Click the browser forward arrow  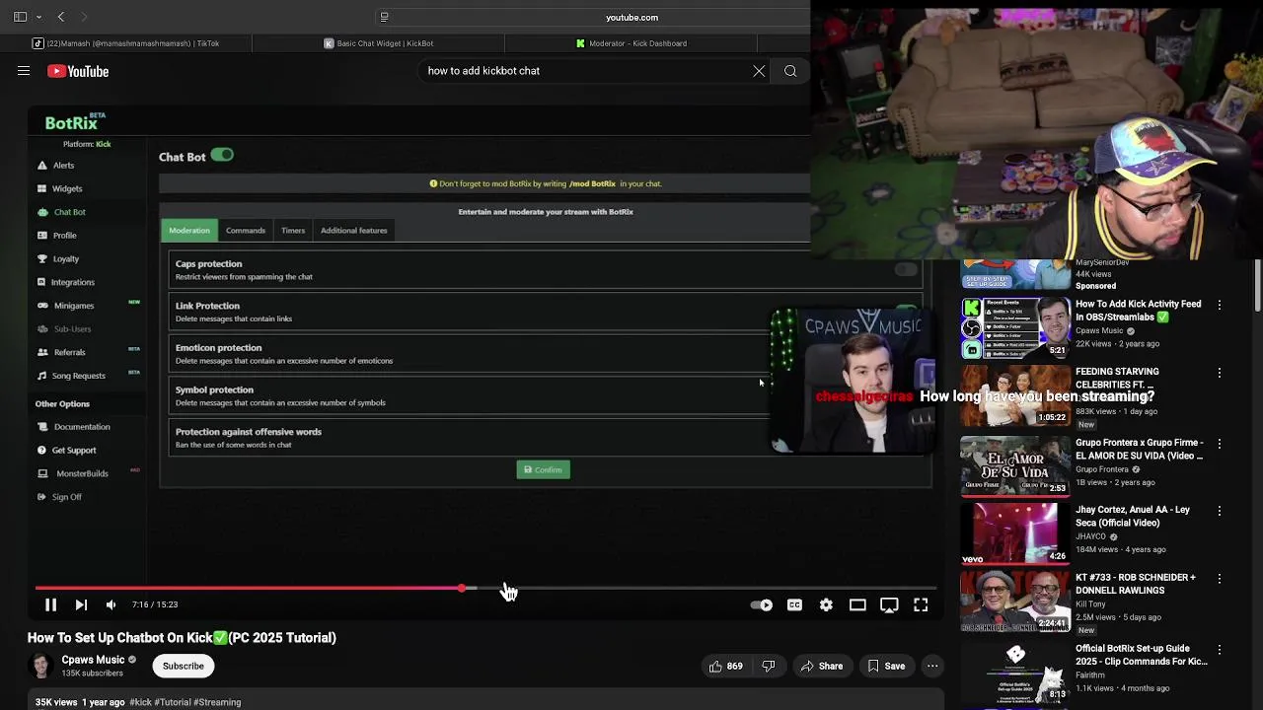click(x=84, y=17)
